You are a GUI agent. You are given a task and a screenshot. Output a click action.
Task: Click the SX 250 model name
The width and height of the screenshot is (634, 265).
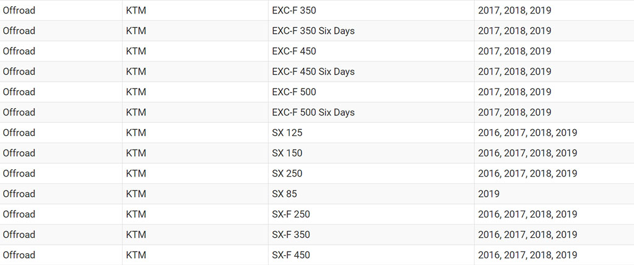[287, 174]
